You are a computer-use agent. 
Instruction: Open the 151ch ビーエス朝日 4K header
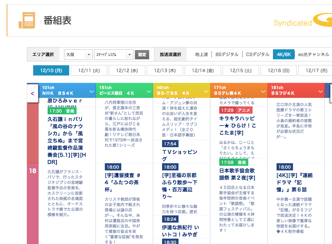pos(124,90)
